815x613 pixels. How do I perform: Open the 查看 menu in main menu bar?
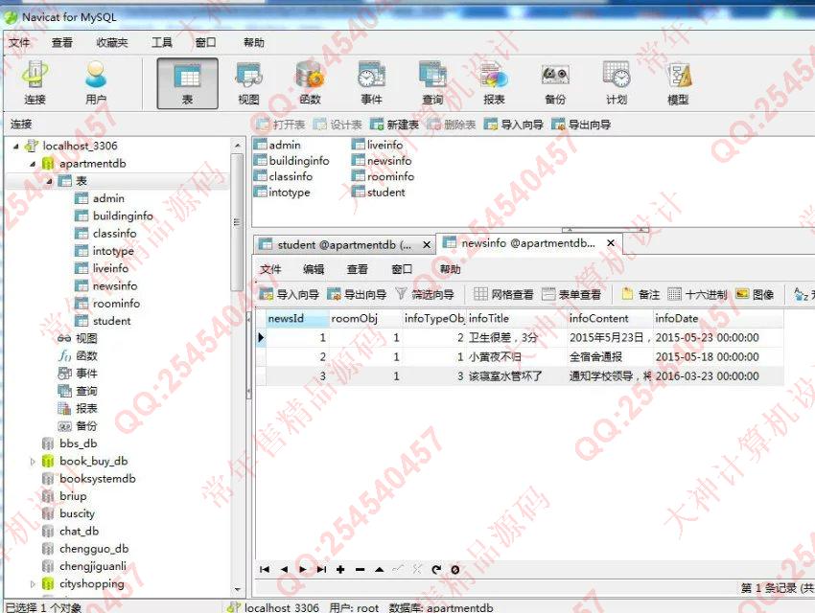[62, 42]
